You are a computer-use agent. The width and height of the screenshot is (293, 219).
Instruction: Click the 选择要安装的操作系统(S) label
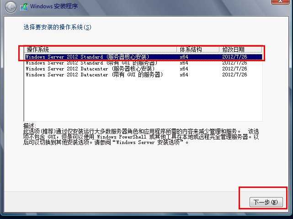57,27
